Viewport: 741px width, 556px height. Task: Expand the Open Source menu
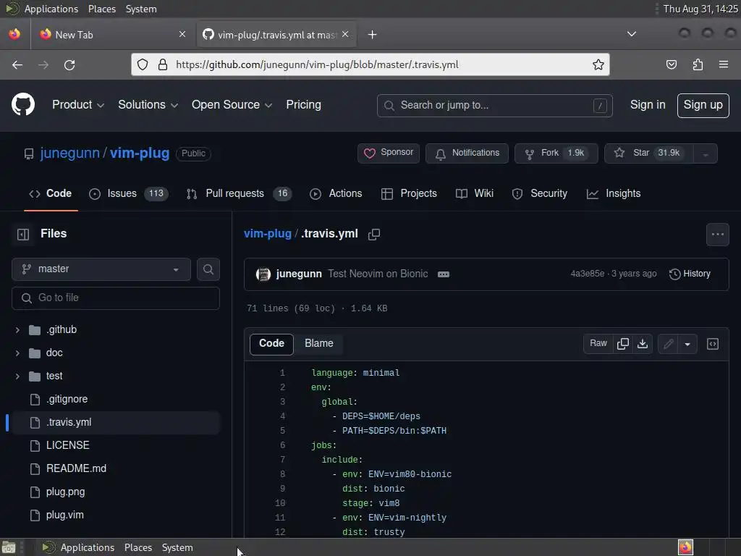232,105
